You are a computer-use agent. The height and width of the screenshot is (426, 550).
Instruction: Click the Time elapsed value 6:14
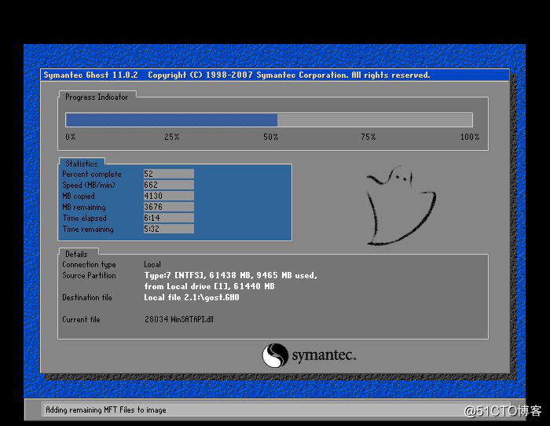[x=168, y=218]
